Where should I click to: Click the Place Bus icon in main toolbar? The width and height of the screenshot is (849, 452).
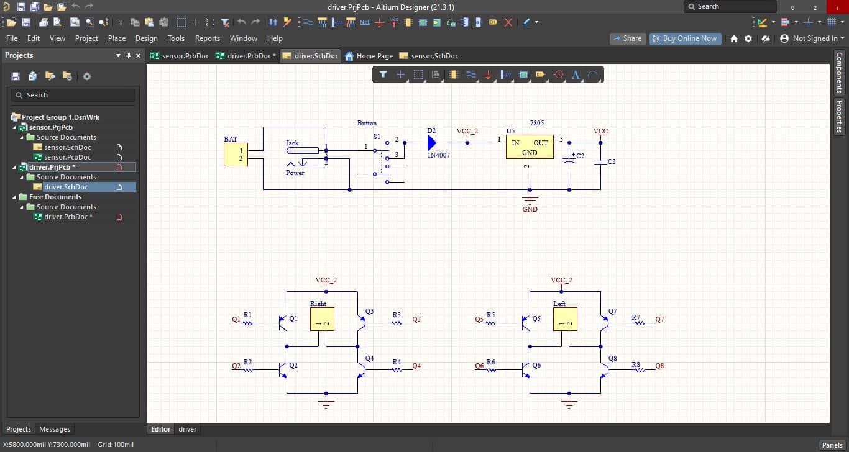click(322, 22)
